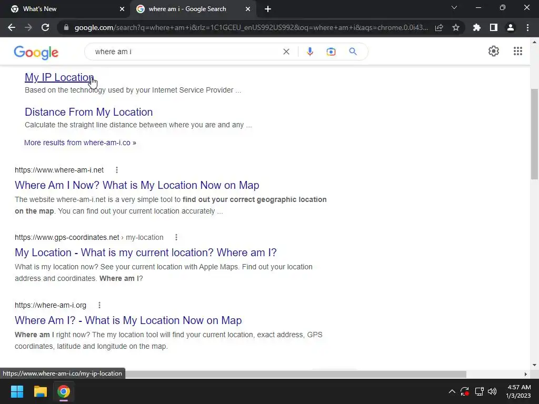This screenshot has width=539, height=404.
Task: Open the Extensions puzzle icon
Action: (477, 27)
